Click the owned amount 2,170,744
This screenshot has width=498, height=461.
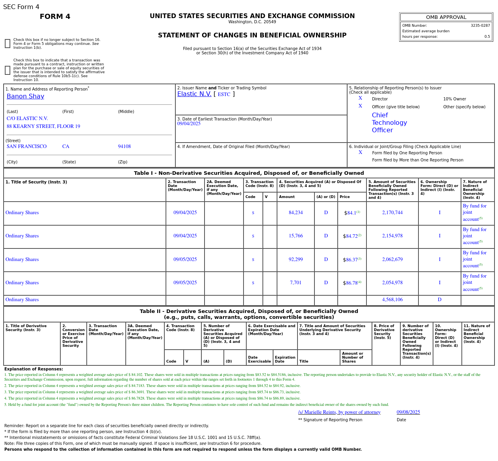pos(392,213)
